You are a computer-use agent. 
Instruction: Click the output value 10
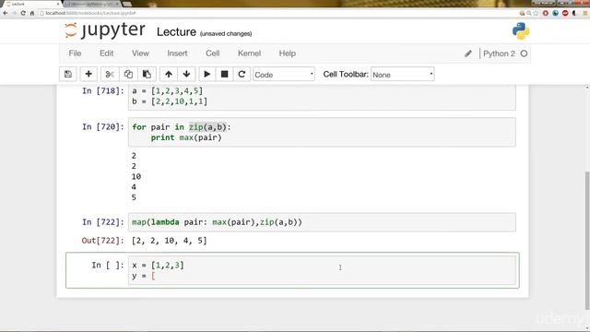point(136,176)
